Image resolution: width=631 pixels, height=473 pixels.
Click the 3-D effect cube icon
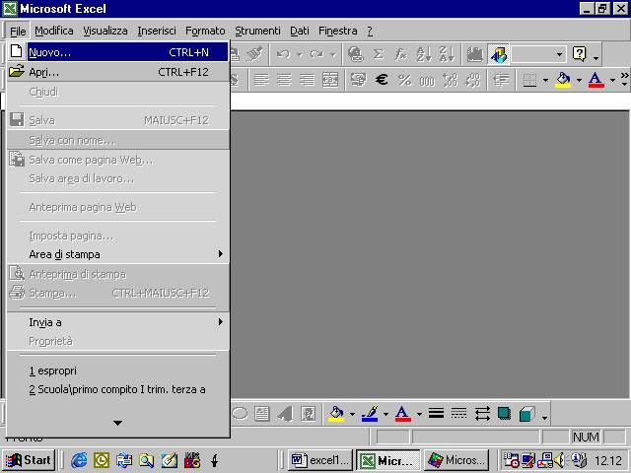tap(527, 414)
